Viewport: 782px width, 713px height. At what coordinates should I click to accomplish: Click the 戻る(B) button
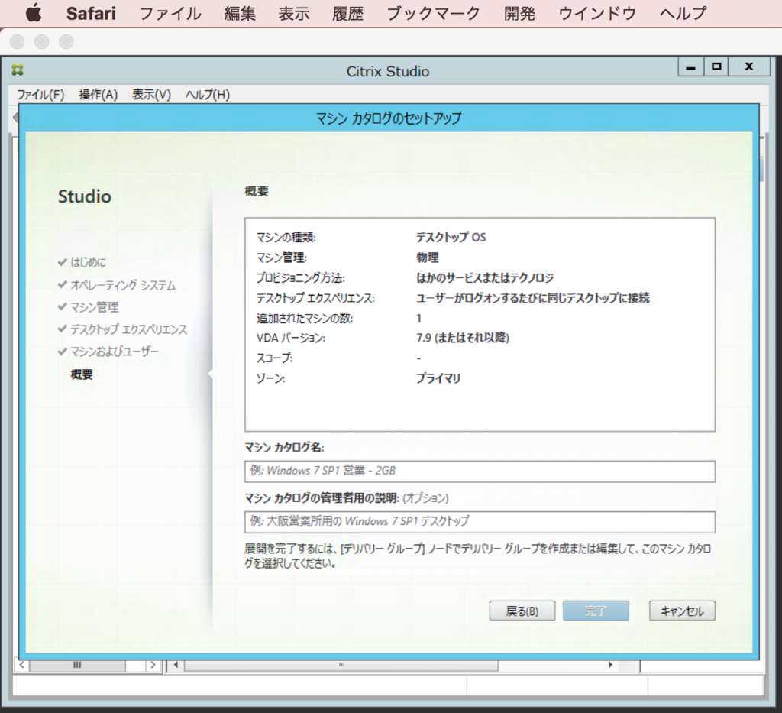(522, 611)
